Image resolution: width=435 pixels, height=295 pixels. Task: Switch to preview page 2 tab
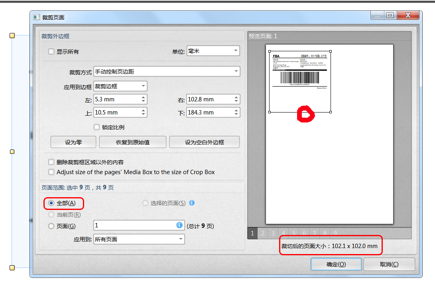[263, 233]
